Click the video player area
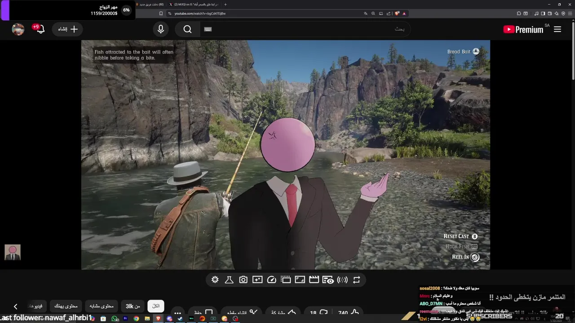This screenshot has width=575, height=323. pyautogui.click(x=286, y=155)
